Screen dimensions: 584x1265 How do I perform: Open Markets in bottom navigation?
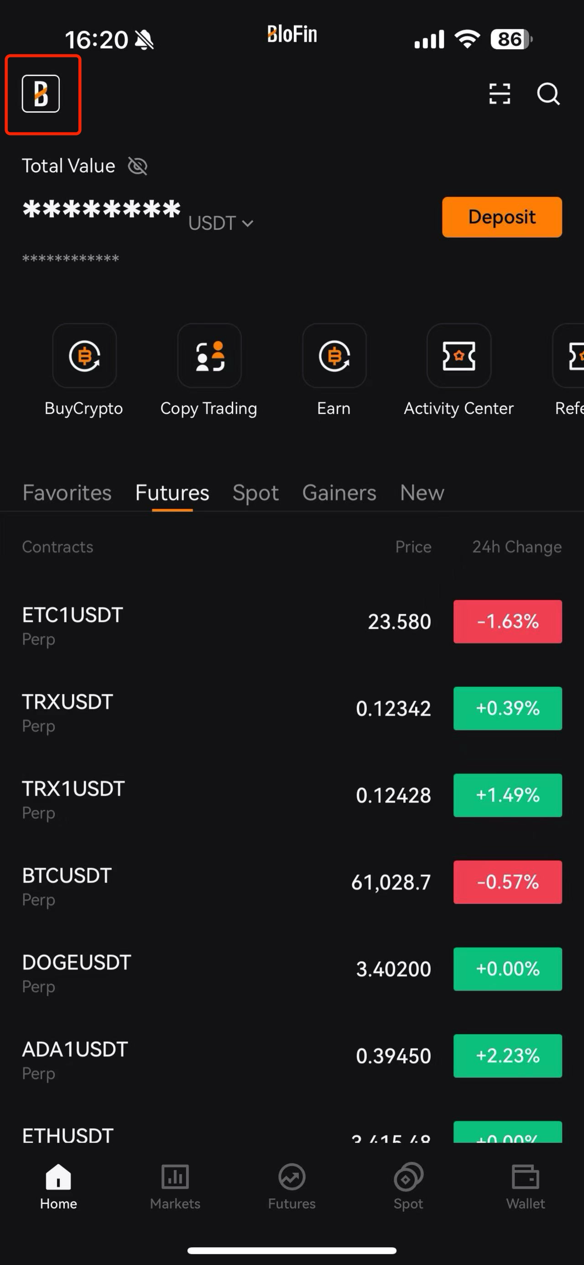click(175, 1187)
